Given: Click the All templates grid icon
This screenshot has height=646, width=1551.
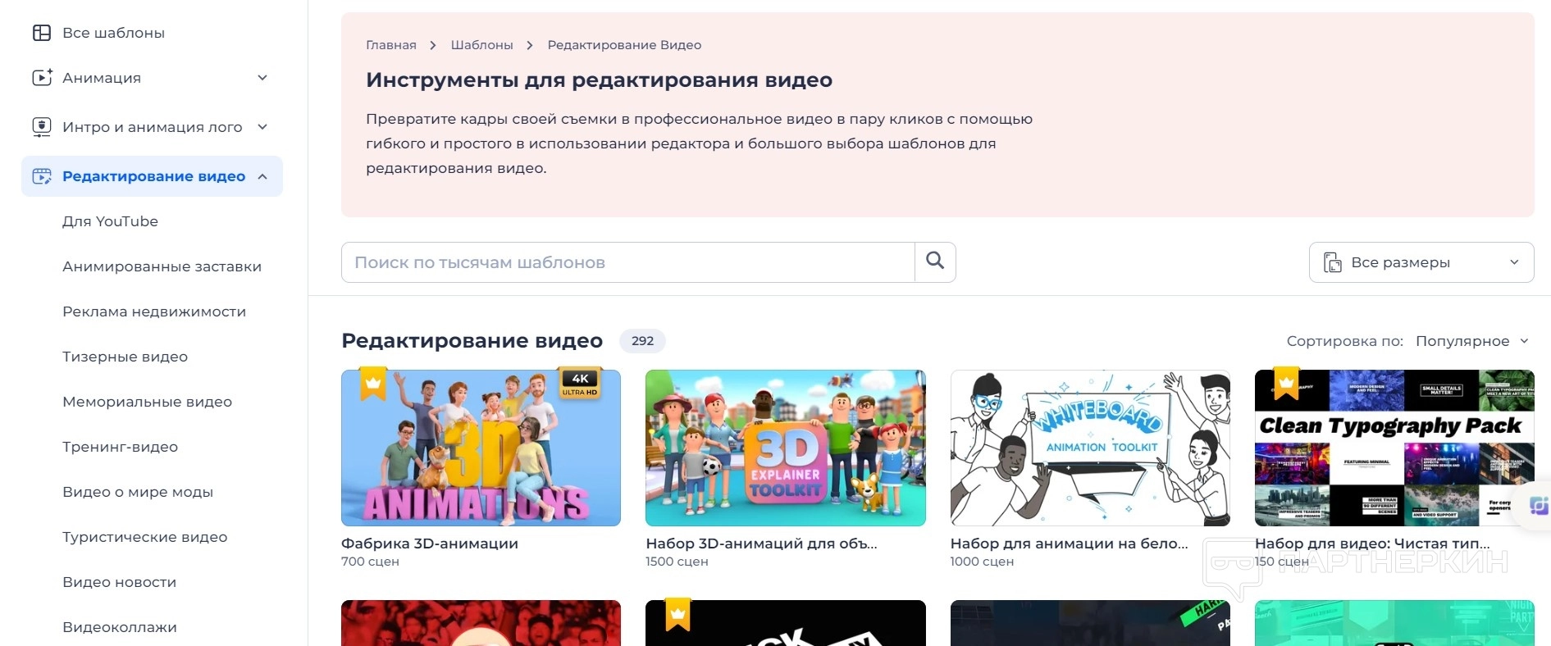Looking at the screenshot, I should point(41,33).
